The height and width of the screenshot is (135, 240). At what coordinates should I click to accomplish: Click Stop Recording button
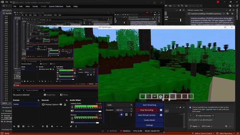[147, 110]
